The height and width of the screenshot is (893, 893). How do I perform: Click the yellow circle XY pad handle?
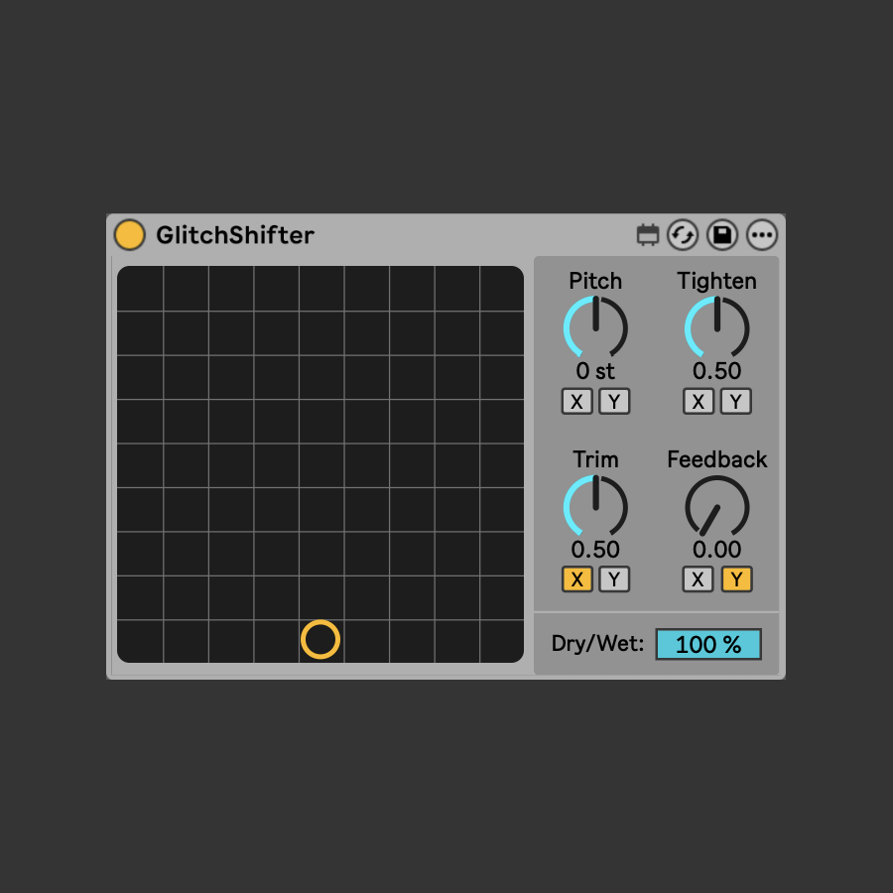coord(320,640)
